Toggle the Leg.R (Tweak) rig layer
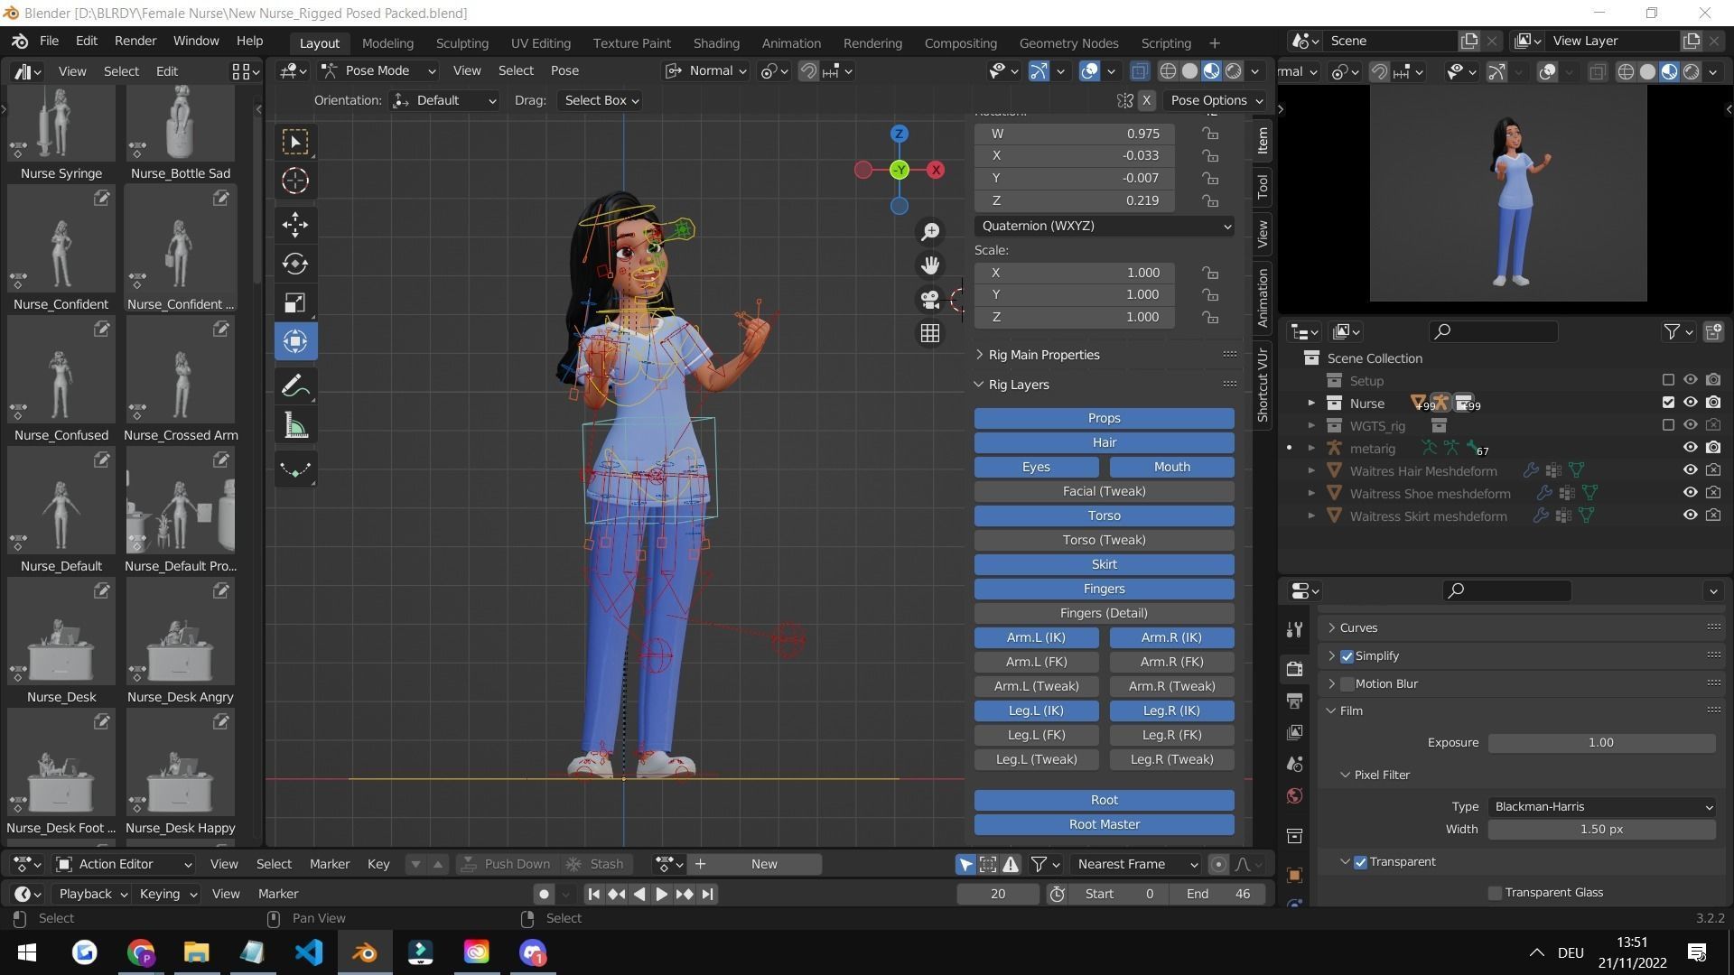1734x975 pixels. (1171, 759)
